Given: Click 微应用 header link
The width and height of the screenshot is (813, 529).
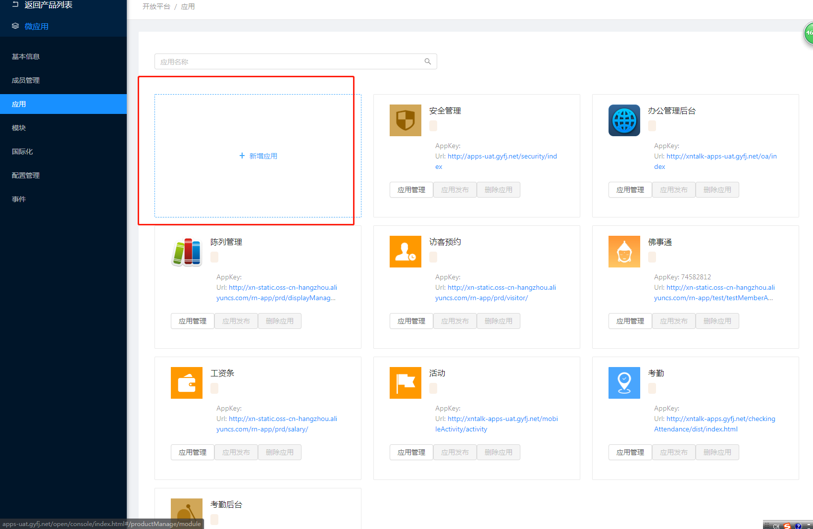Looking at the screenshot, I should [37, 26].
